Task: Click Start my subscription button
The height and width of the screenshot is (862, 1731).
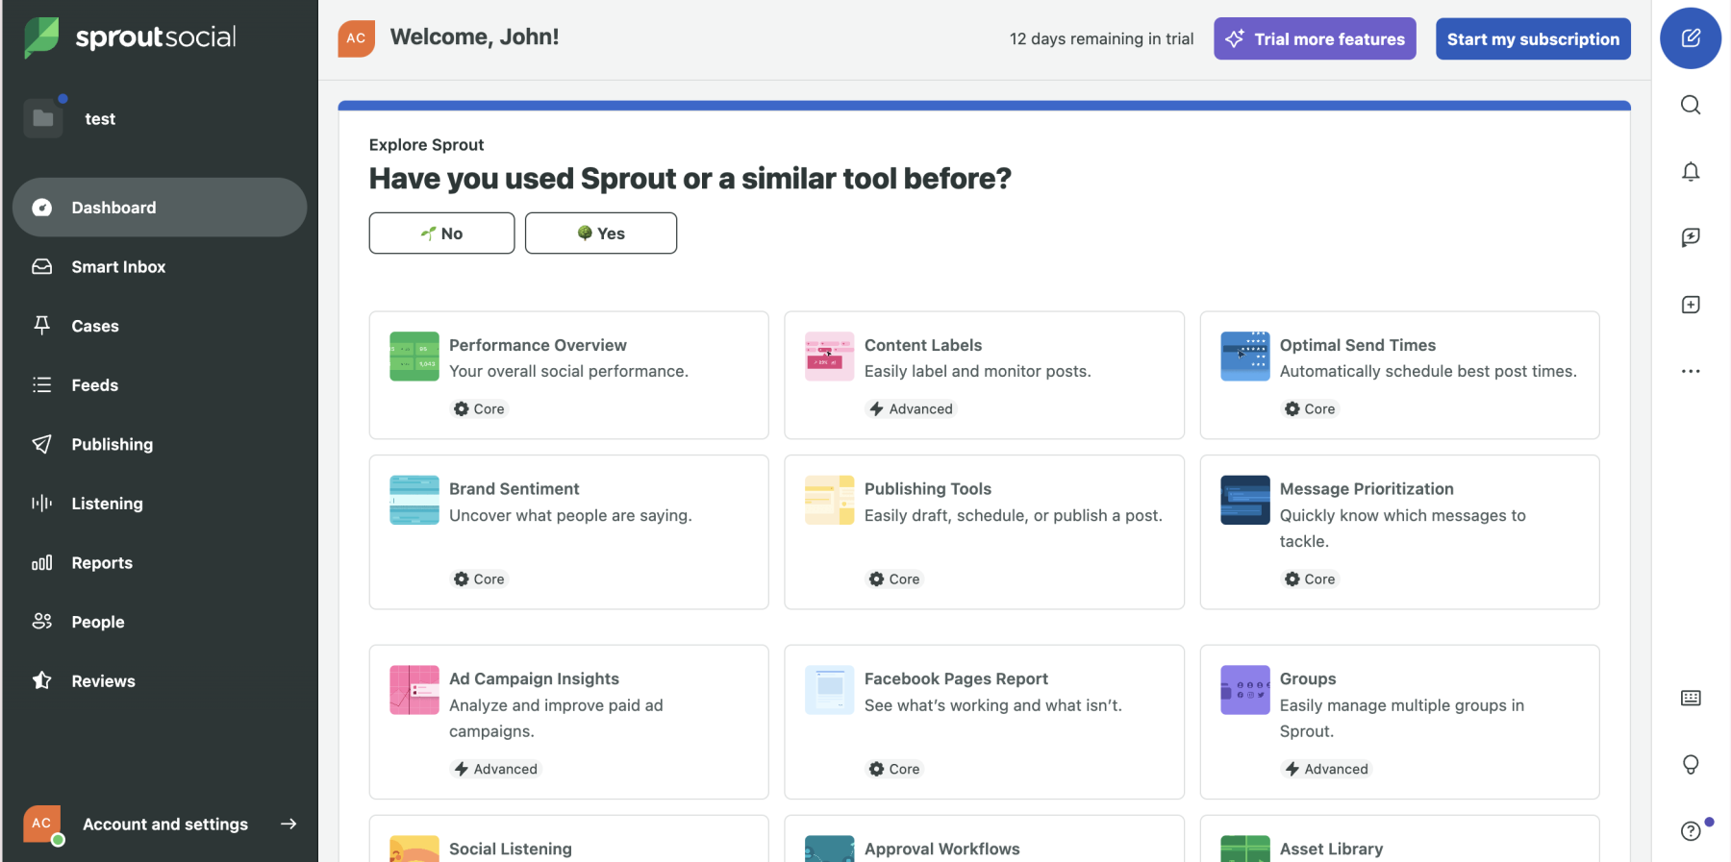Action: coord(1533,38)
